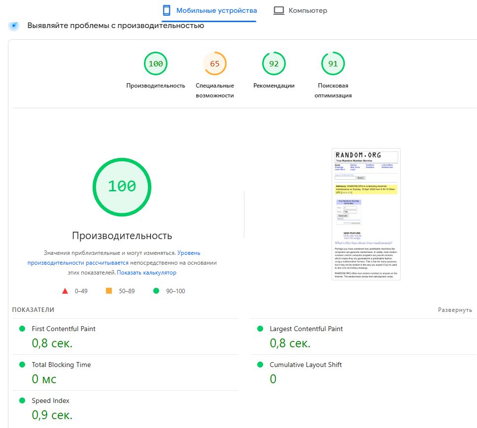Click the green circle 90–100 legend icon
This screenshot has width=477, height=428.
[x=156, y=291]
